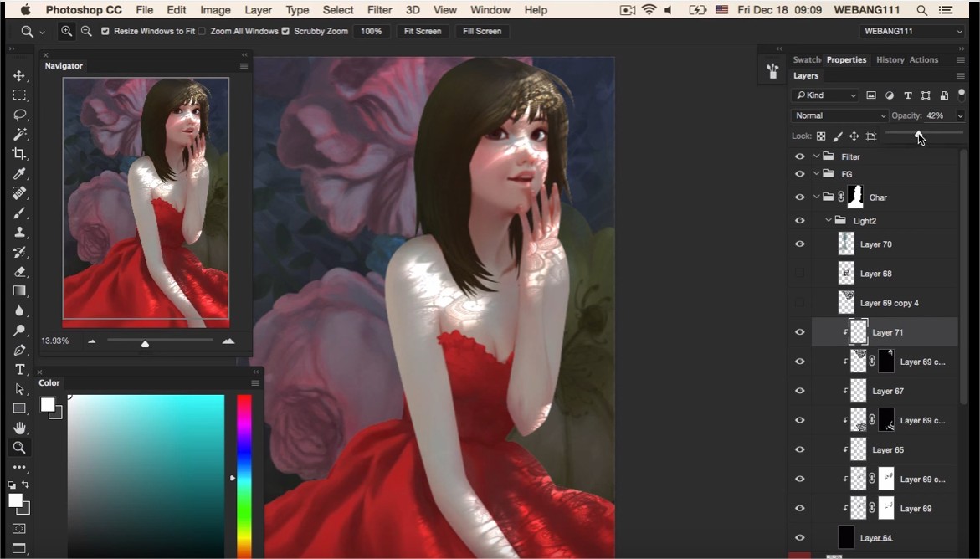Toggle Resize Windows to Fit checkbox
The width and height of the screenshot is (980, 559).
click(x=105, y=31)
